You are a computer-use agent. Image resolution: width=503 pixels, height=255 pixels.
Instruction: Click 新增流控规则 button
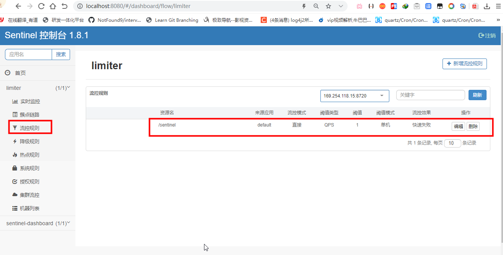pos(464,63)
